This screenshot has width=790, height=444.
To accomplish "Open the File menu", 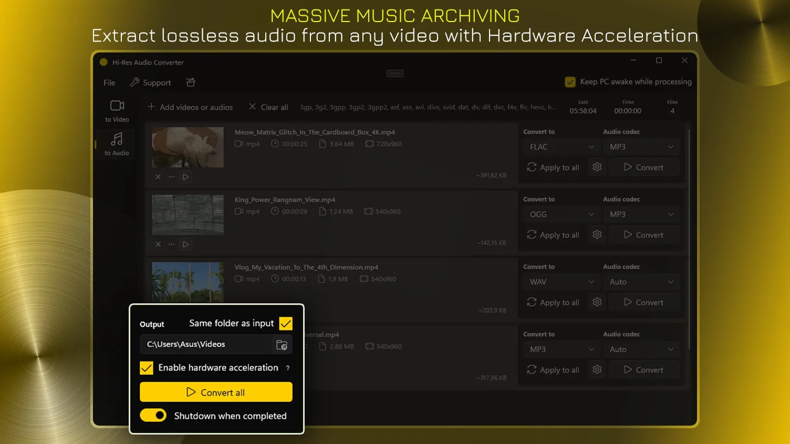I will [109, 82].
